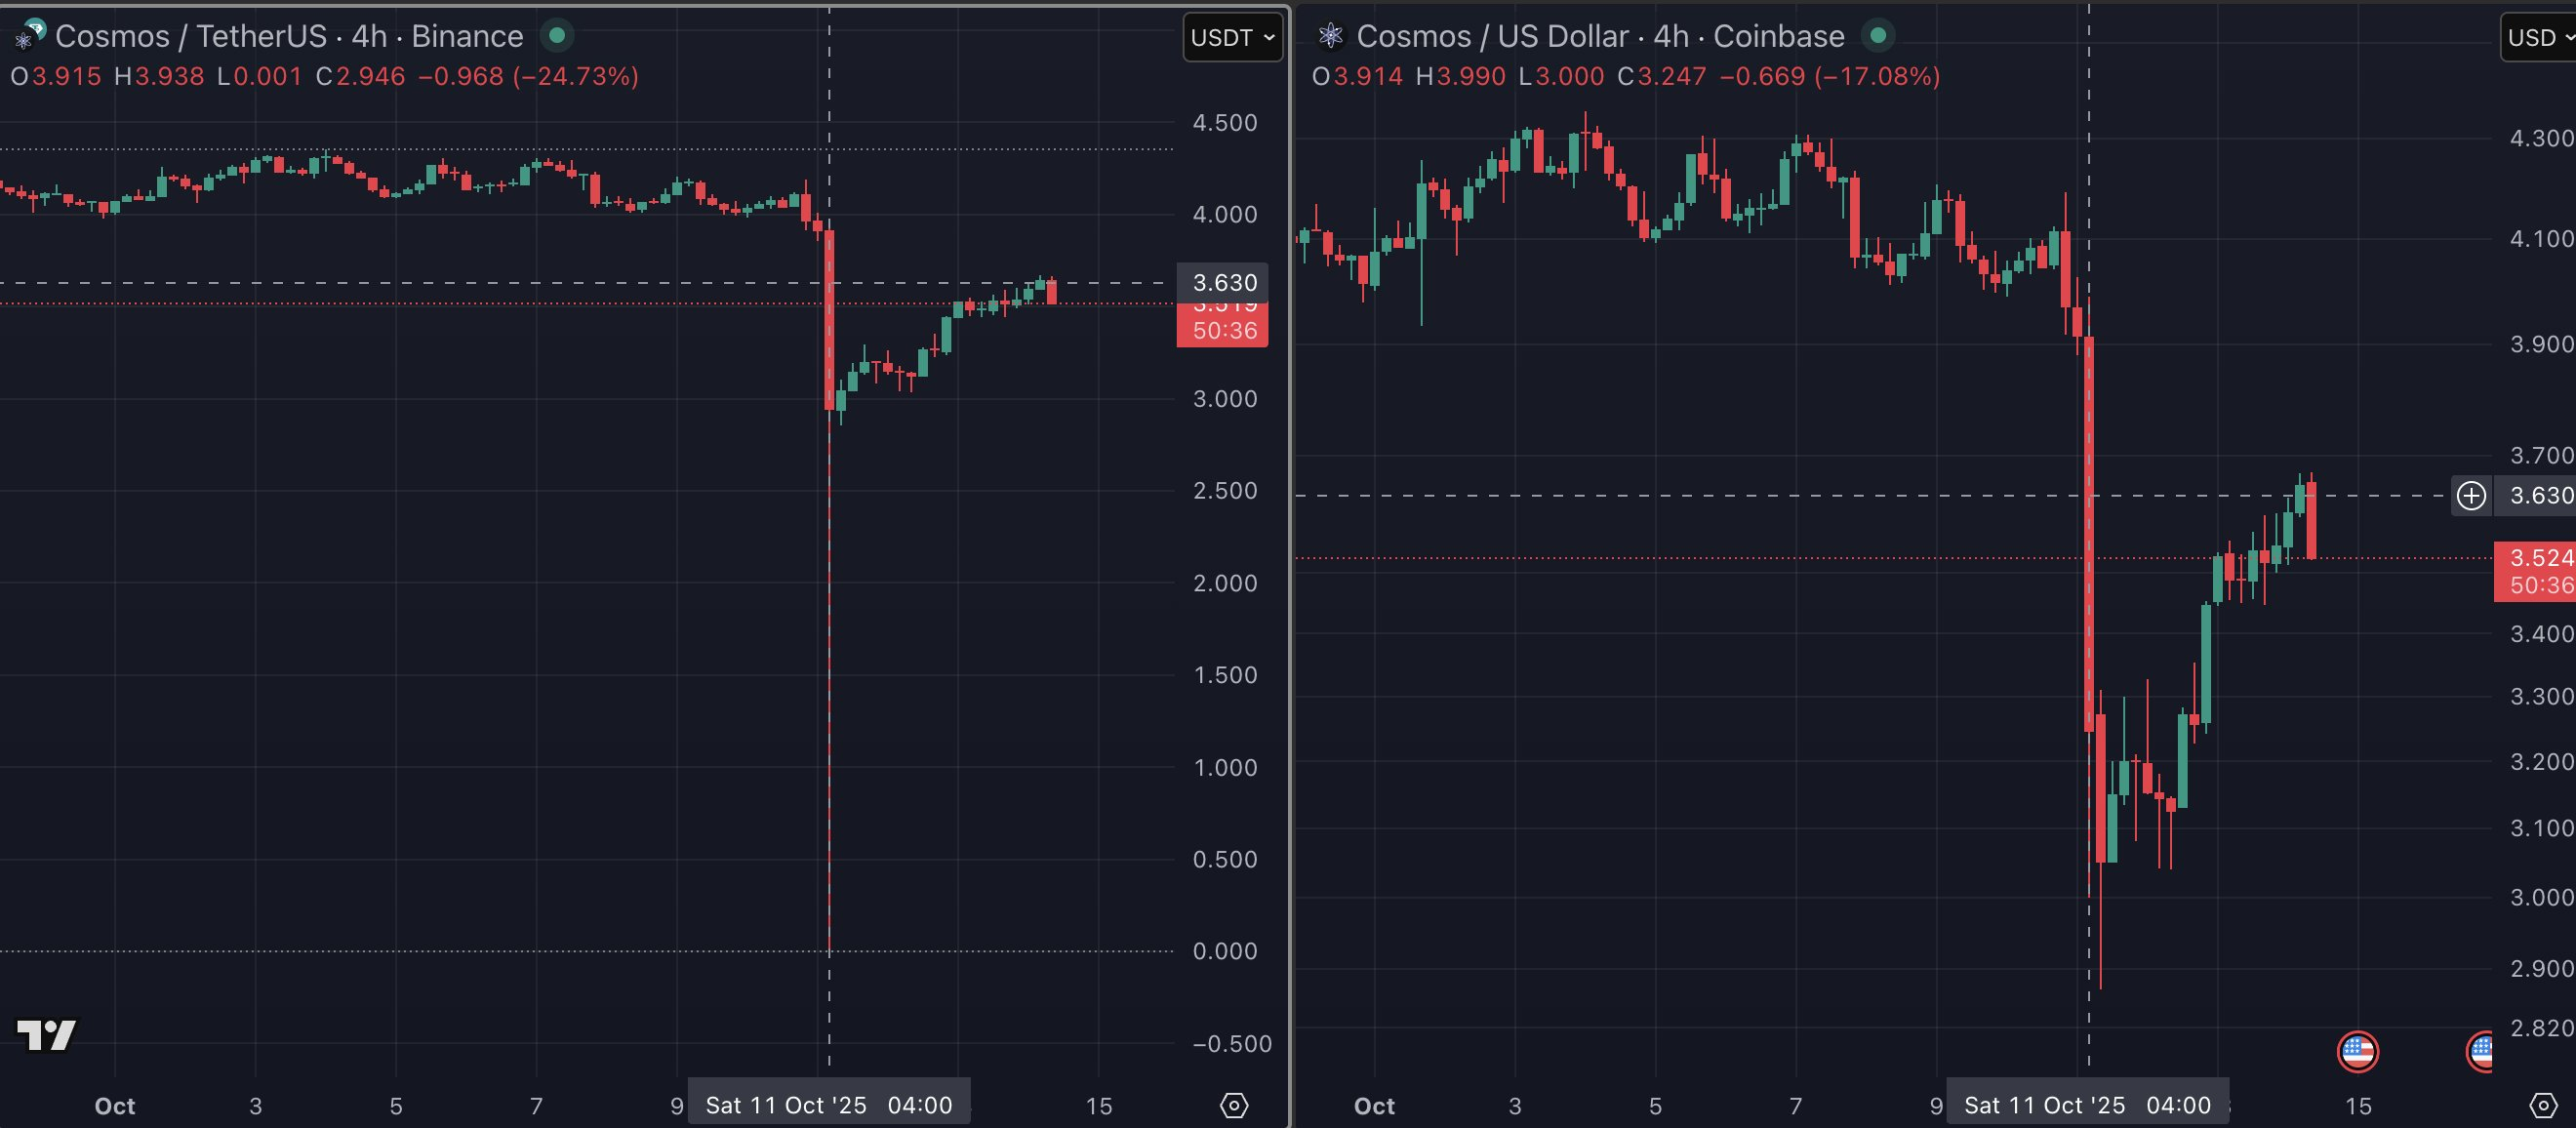Click the plus icon beside 3.630 price
The image size is (2576, 1128).
pos(2471,496)
